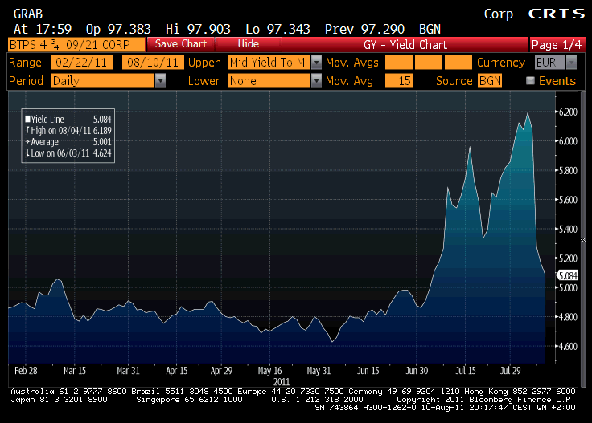Toggle the Events checkbox
Screen dimensions: 592x423
pyautogui.click(x=530, y=81)
